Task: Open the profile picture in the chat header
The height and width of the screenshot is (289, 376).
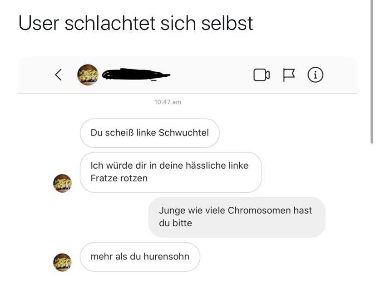Action: [88, 75]
